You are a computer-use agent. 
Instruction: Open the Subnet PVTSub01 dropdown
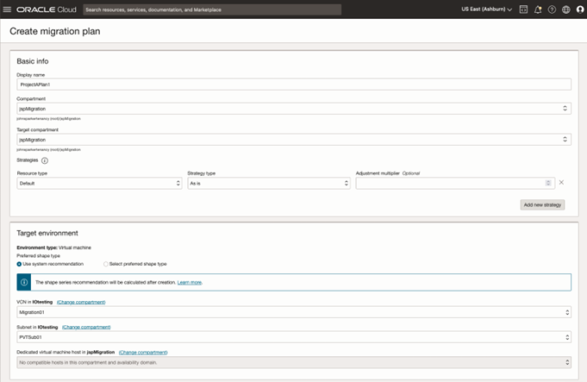(294, 337)
